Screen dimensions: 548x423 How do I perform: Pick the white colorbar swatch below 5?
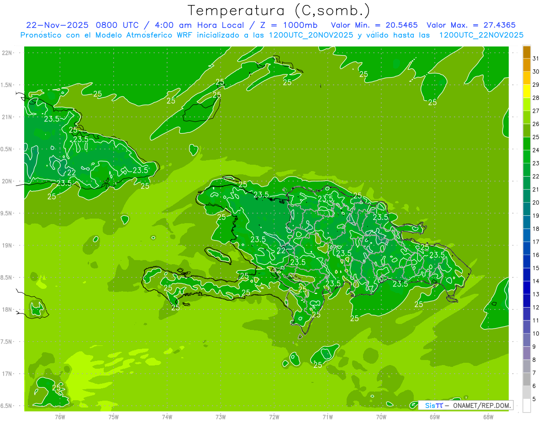(x=527, y=406)
